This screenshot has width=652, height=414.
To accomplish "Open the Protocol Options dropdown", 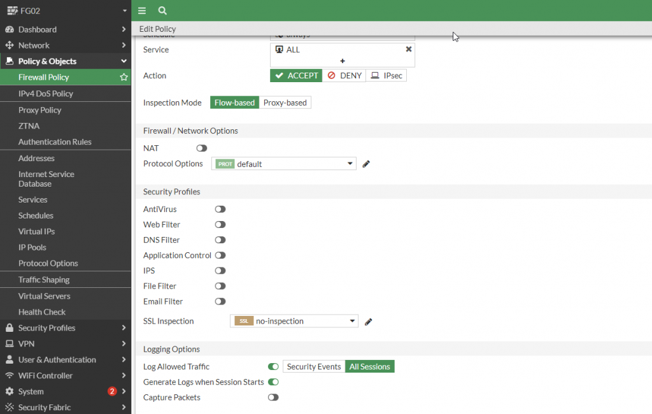I will 283,164.
